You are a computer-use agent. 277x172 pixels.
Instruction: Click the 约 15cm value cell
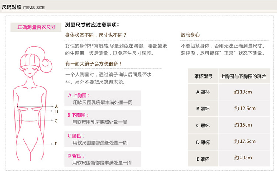(x=243, y=125)
